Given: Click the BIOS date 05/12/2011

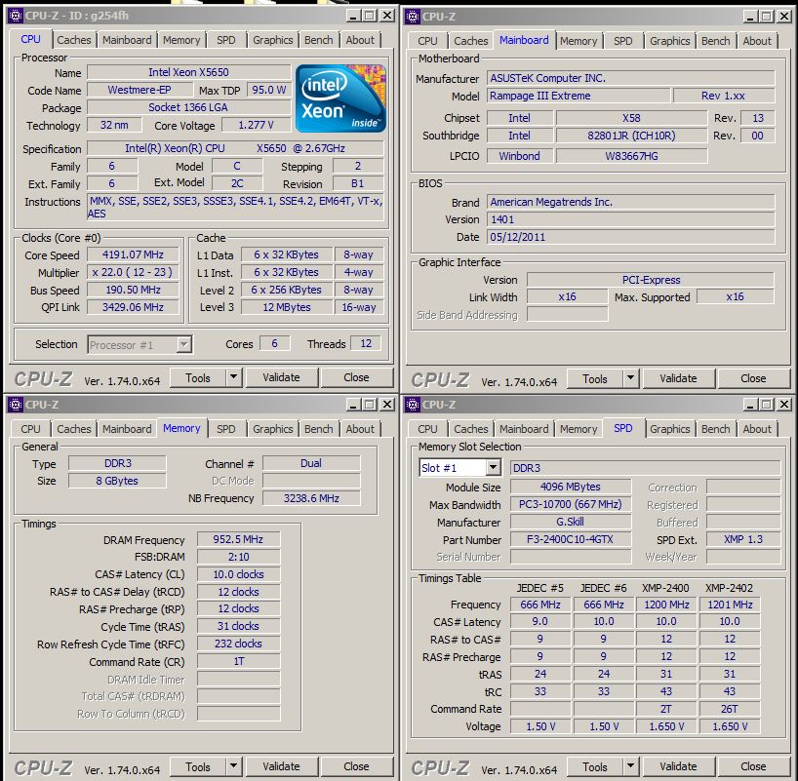Looking at the screenshot, I should click(x=630, y=237).
